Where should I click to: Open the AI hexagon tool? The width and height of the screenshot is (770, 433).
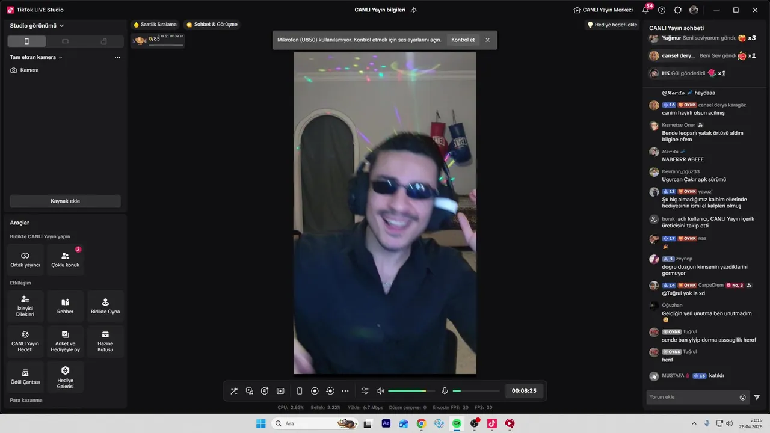tap(265, 391)
